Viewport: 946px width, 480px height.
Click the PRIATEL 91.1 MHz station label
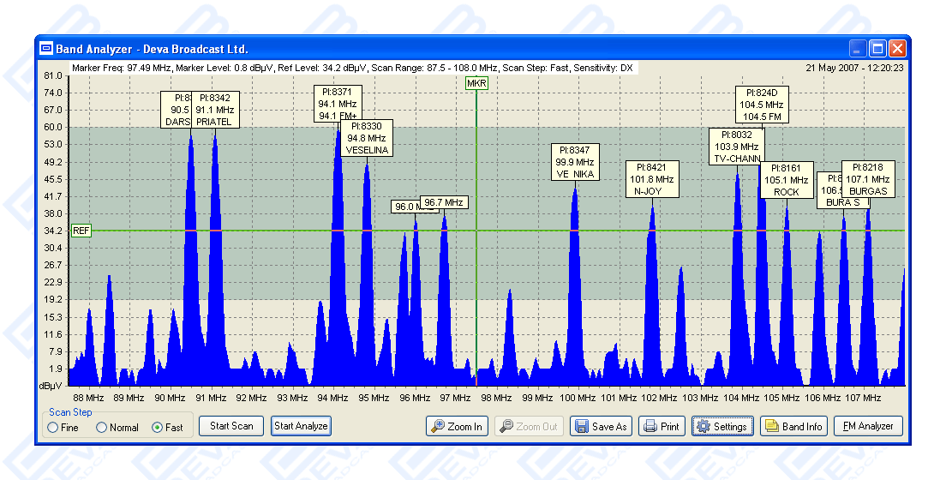pyautogui.click(x=215, y=110)
